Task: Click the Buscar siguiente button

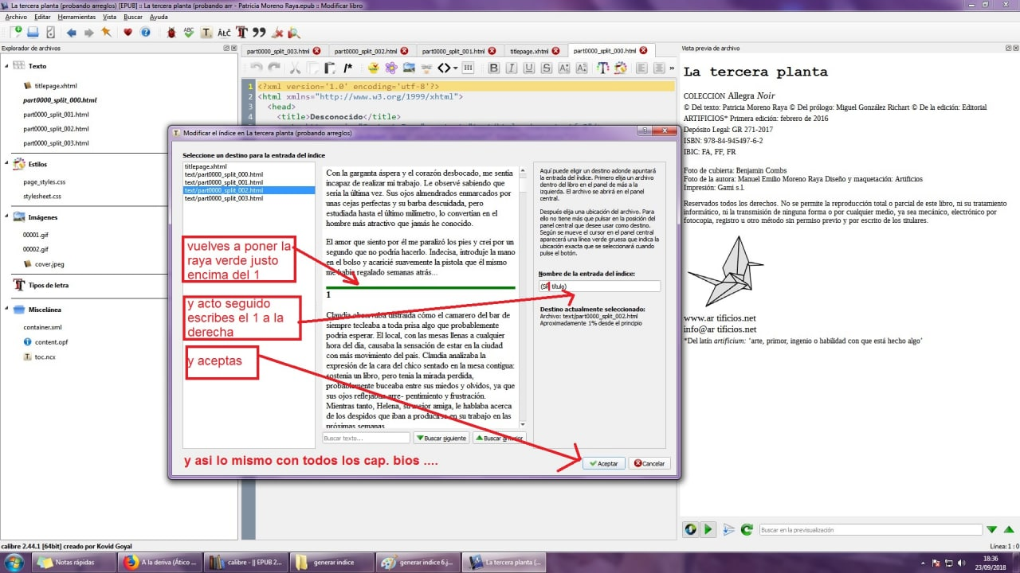Action: tap(441, 438)
